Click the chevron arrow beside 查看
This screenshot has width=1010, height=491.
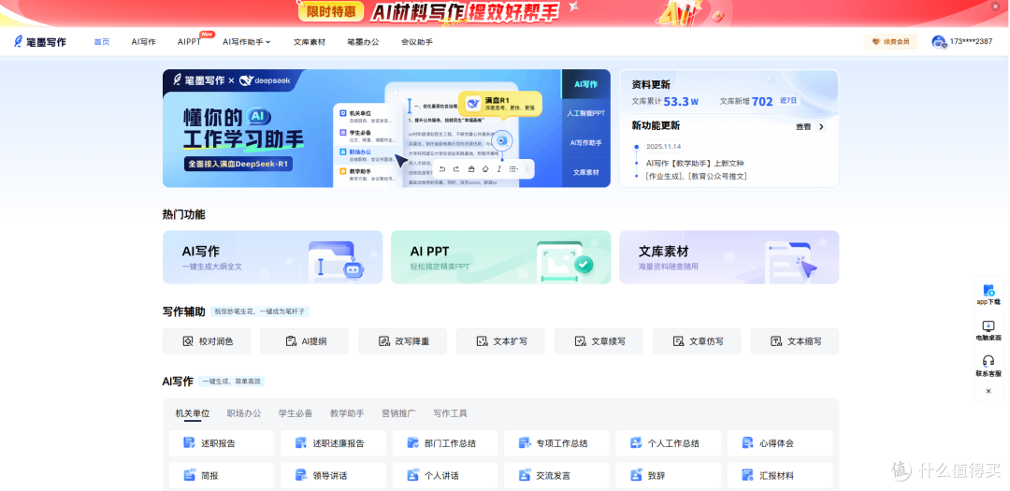[821, 127]
